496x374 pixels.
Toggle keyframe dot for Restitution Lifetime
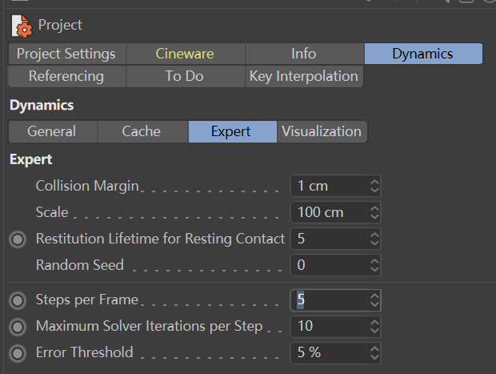(x=18, y=239)
